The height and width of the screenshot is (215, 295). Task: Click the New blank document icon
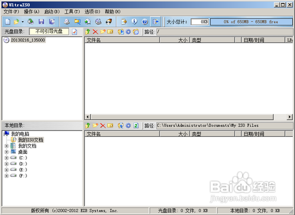pyautogui.click(x=8, y=22)
